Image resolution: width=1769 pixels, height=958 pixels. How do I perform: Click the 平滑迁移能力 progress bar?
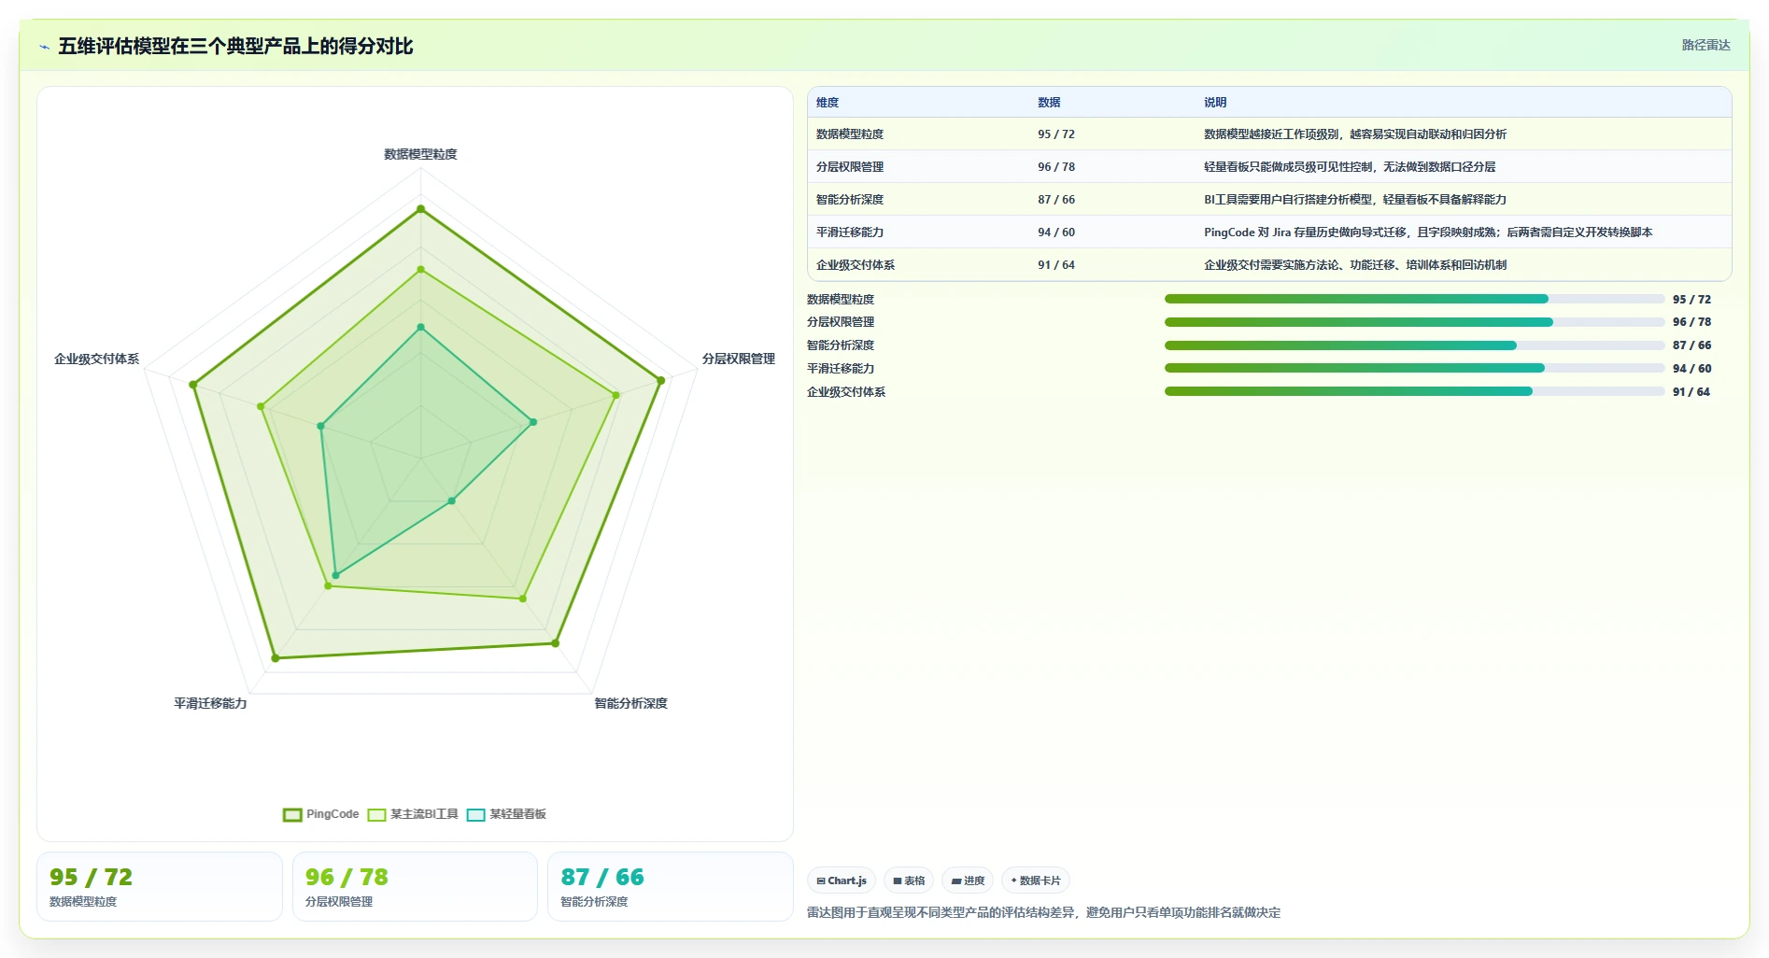(1414, 368)
